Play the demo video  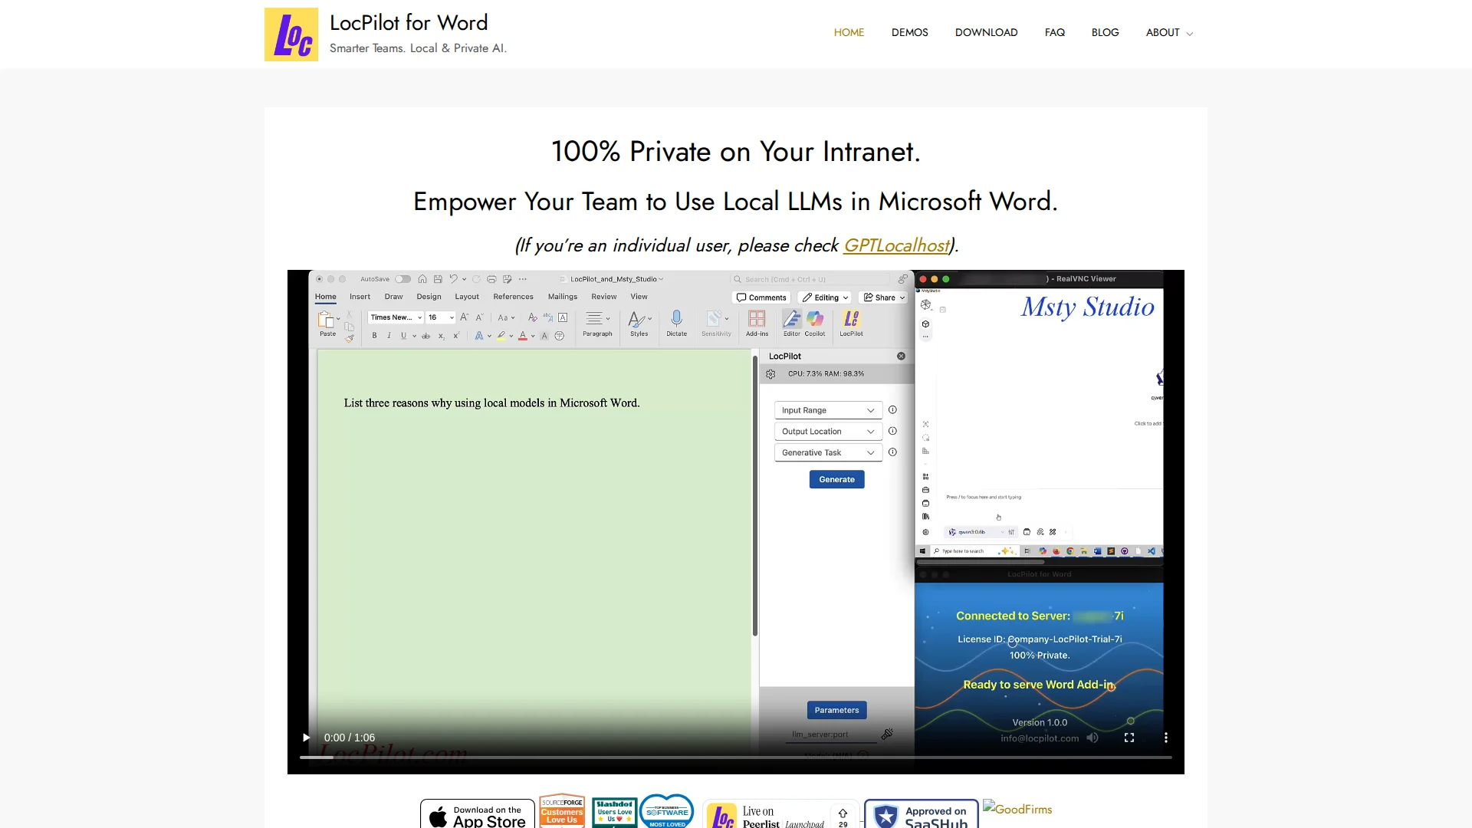[x=306, y=738]
